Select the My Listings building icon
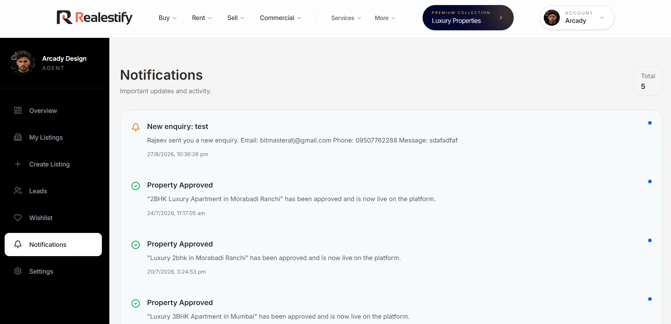 (x=18, y=137)
